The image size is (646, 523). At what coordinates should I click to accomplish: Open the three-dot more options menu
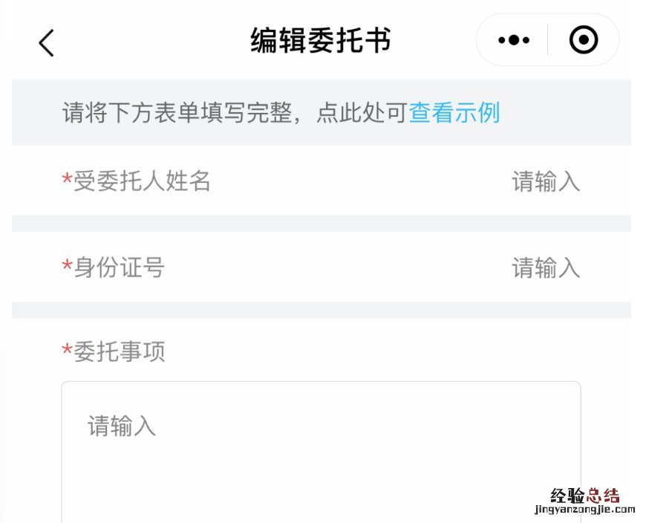pos(514,40)
